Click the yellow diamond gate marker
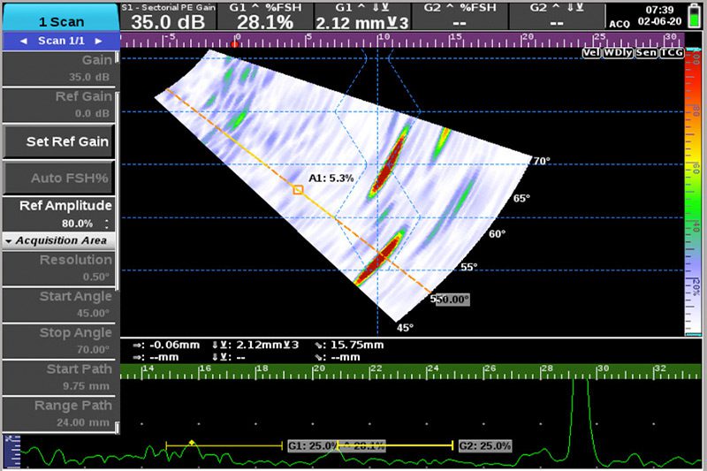 [192, 443]
